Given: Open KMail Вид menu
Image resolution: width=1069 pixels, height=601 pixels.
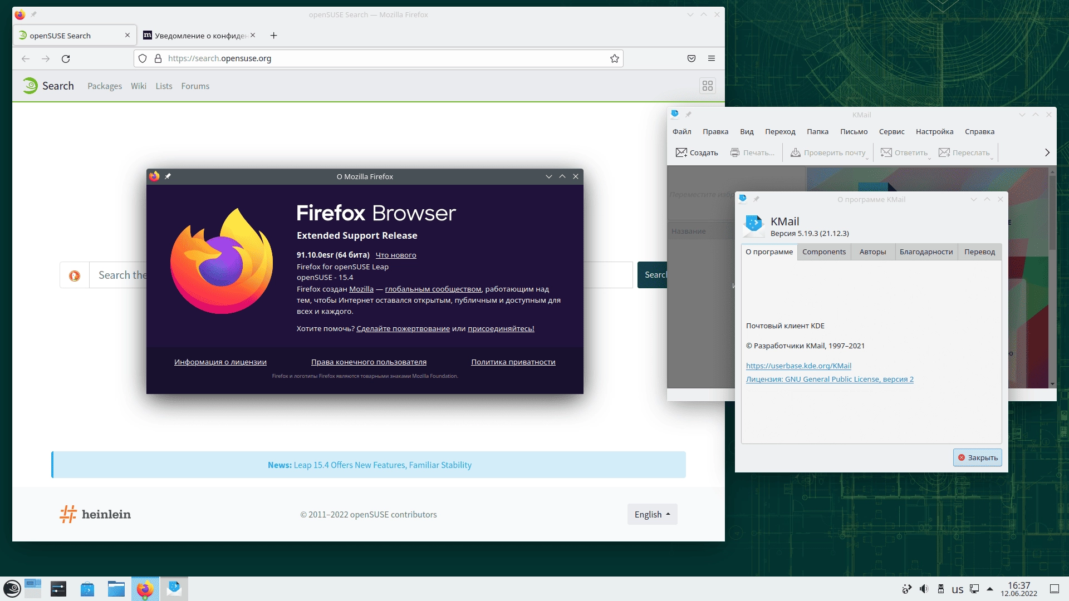Looking at the screenshot, I should pyautogui.click(x=747, y=132).
